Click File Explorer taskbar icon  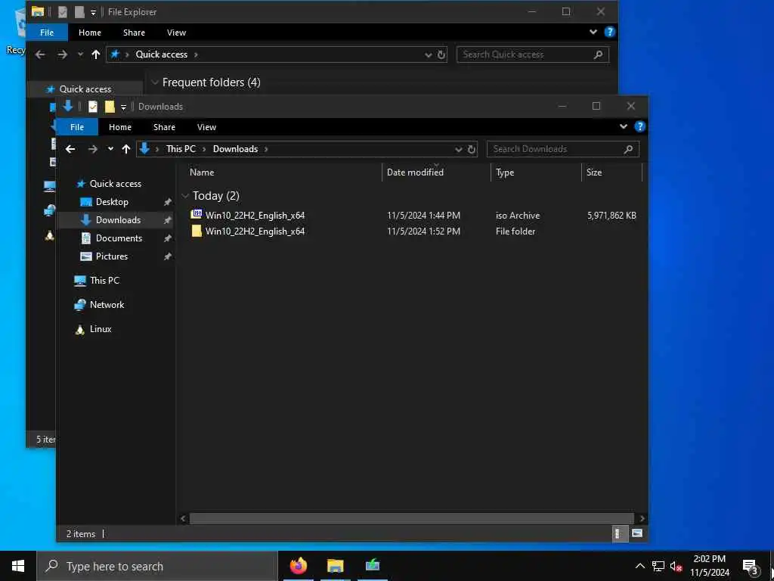point(335,565)
